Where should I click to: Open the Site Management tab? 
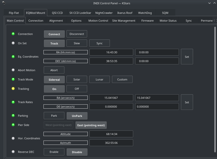124,21
